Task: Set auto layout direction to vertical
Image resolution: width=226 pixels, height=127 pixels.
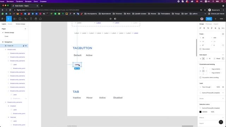Action: tap(200, 59)
